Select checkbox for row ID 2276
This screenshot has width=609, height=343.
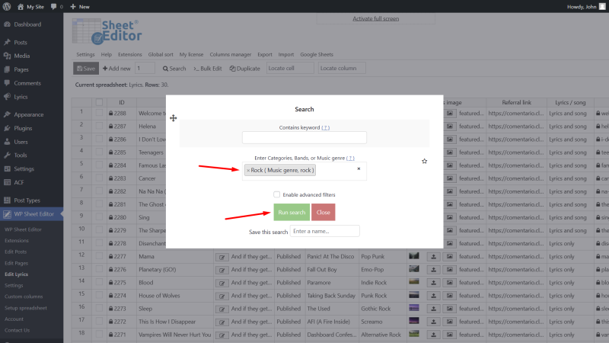99,269
